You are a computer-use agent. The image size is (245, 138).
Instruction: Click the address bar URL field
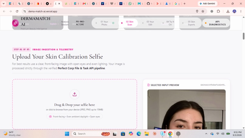pyautogui.click(x=109, y=11)
